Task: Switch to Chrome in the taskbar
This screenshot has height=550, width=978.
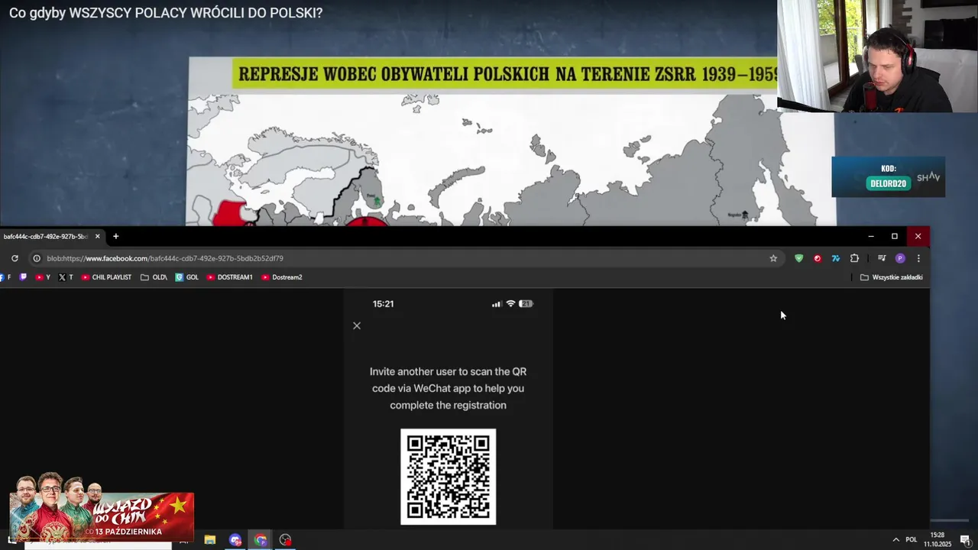Action: click(x=261, y=540)
